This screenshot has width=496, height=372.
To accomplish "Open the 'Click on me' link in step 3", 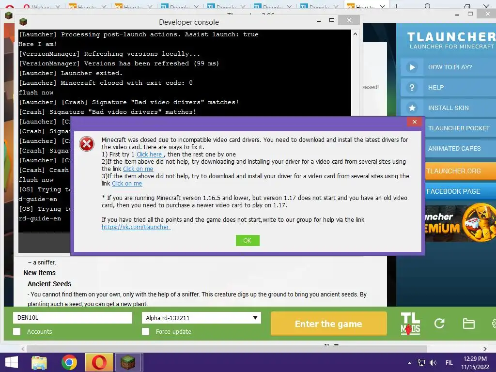I will (x=127, y=184).
